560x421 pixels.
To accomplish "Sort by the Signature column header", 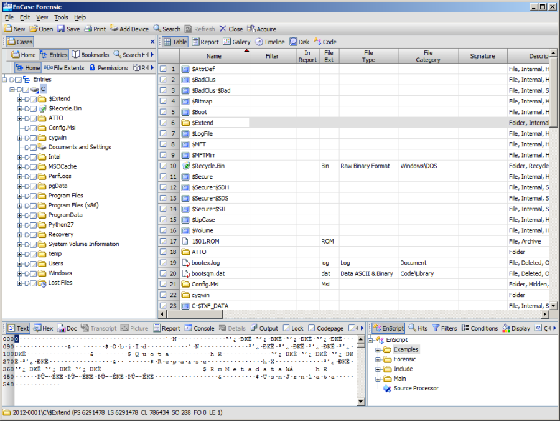I will tap(482, 56).
